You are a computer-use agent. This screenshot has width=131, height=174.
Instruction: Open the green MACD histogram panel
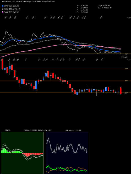coord(22,153)
